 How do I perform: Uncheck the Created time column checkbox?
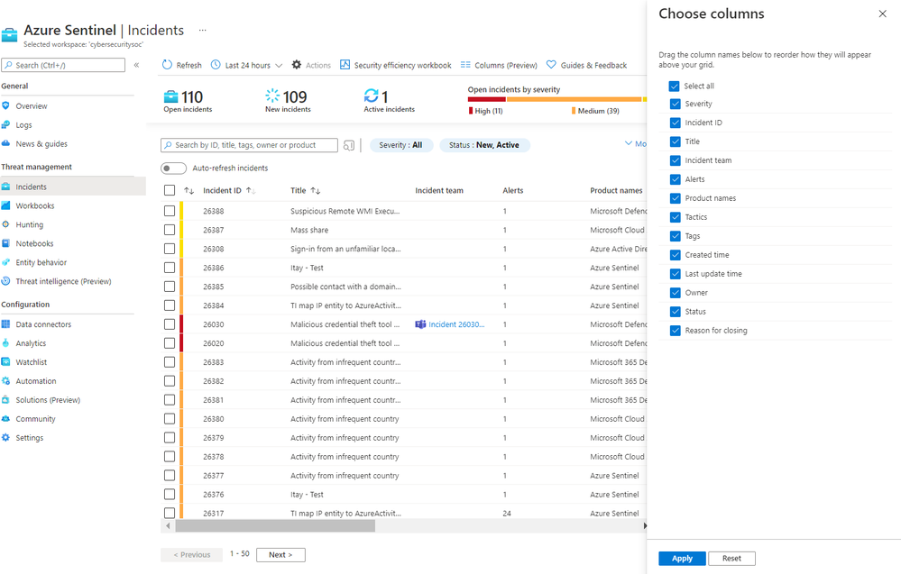(x=676, y=255)
